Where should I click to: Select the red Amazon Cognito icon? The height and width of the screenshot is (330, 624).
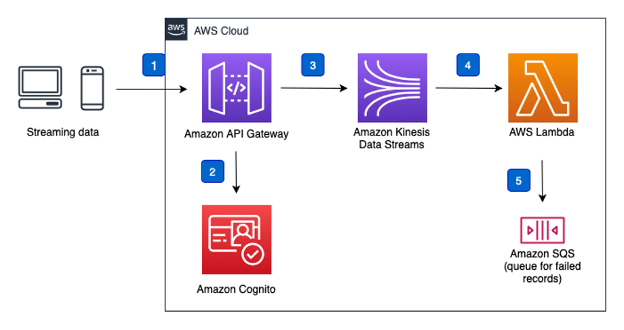237,239
